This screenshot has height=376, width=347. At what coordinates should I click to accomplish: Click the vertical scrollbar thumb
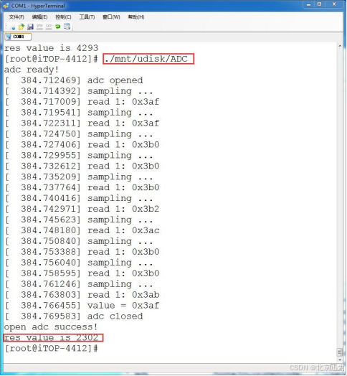pos(340,352)
